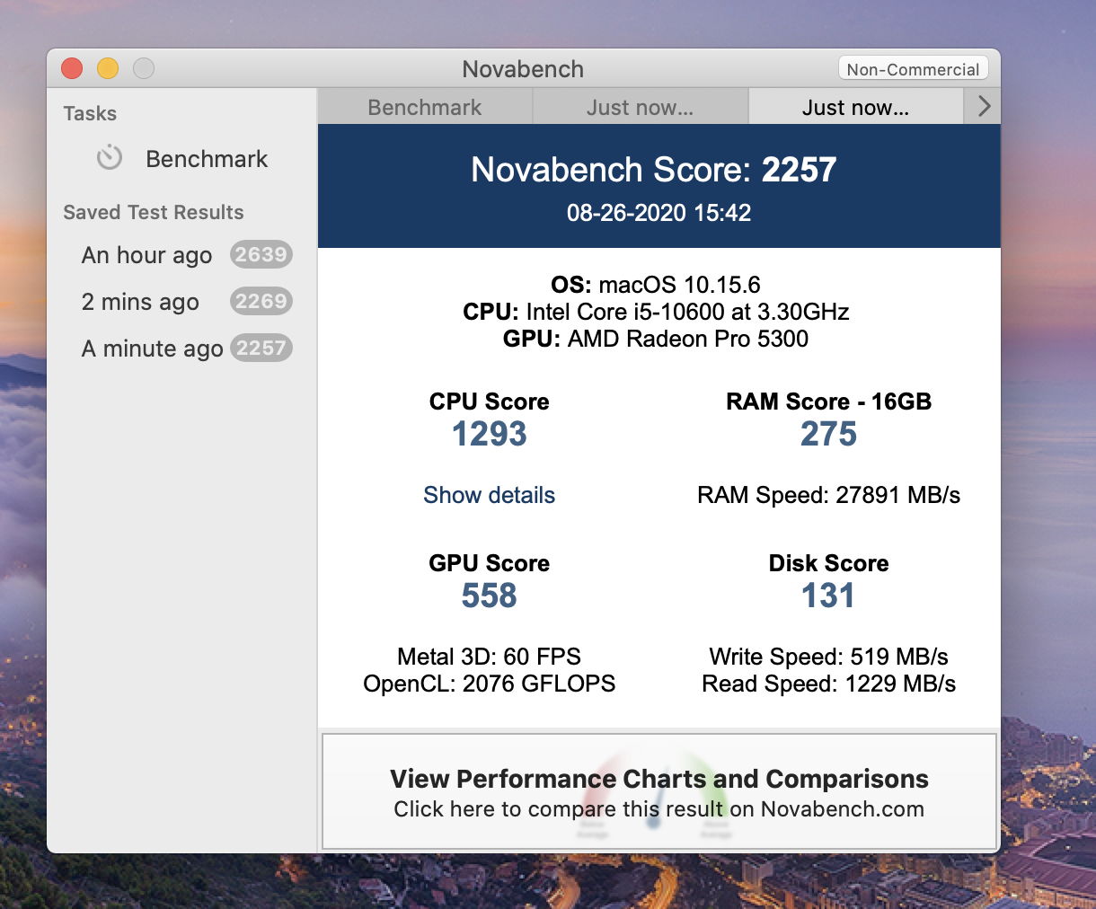This screenshot has height=909, width=1096.
Task: Click the Disk score value 131
Action: pos(828,596)
